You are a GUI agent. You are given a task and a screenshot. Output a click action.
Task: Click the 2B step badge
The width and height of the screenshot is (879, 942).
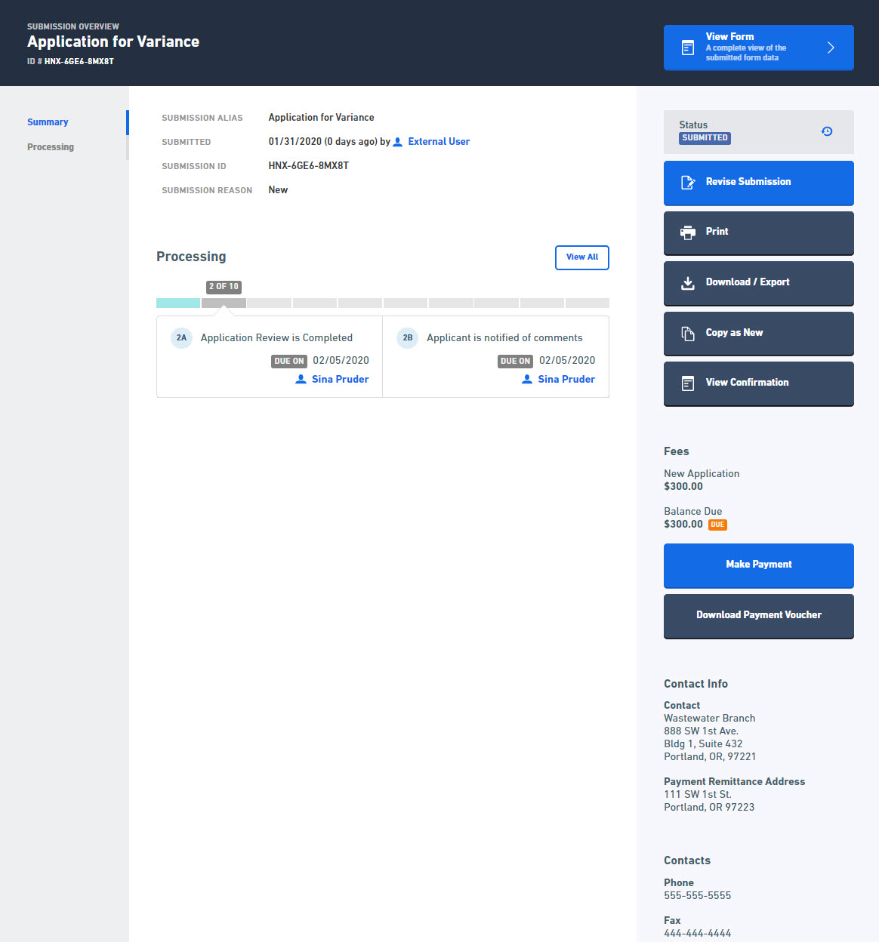408,338
